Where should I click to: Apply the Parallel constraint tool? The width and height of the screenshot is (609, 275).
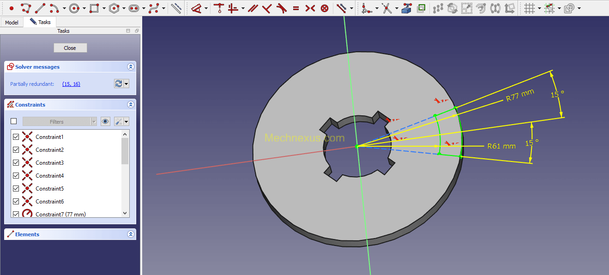(252, 8)
